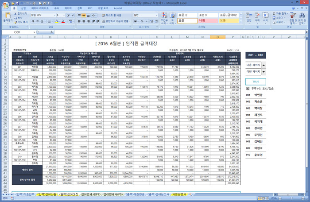
Task: Click Copy (복사) icon
Action: [x=18, y=18]
